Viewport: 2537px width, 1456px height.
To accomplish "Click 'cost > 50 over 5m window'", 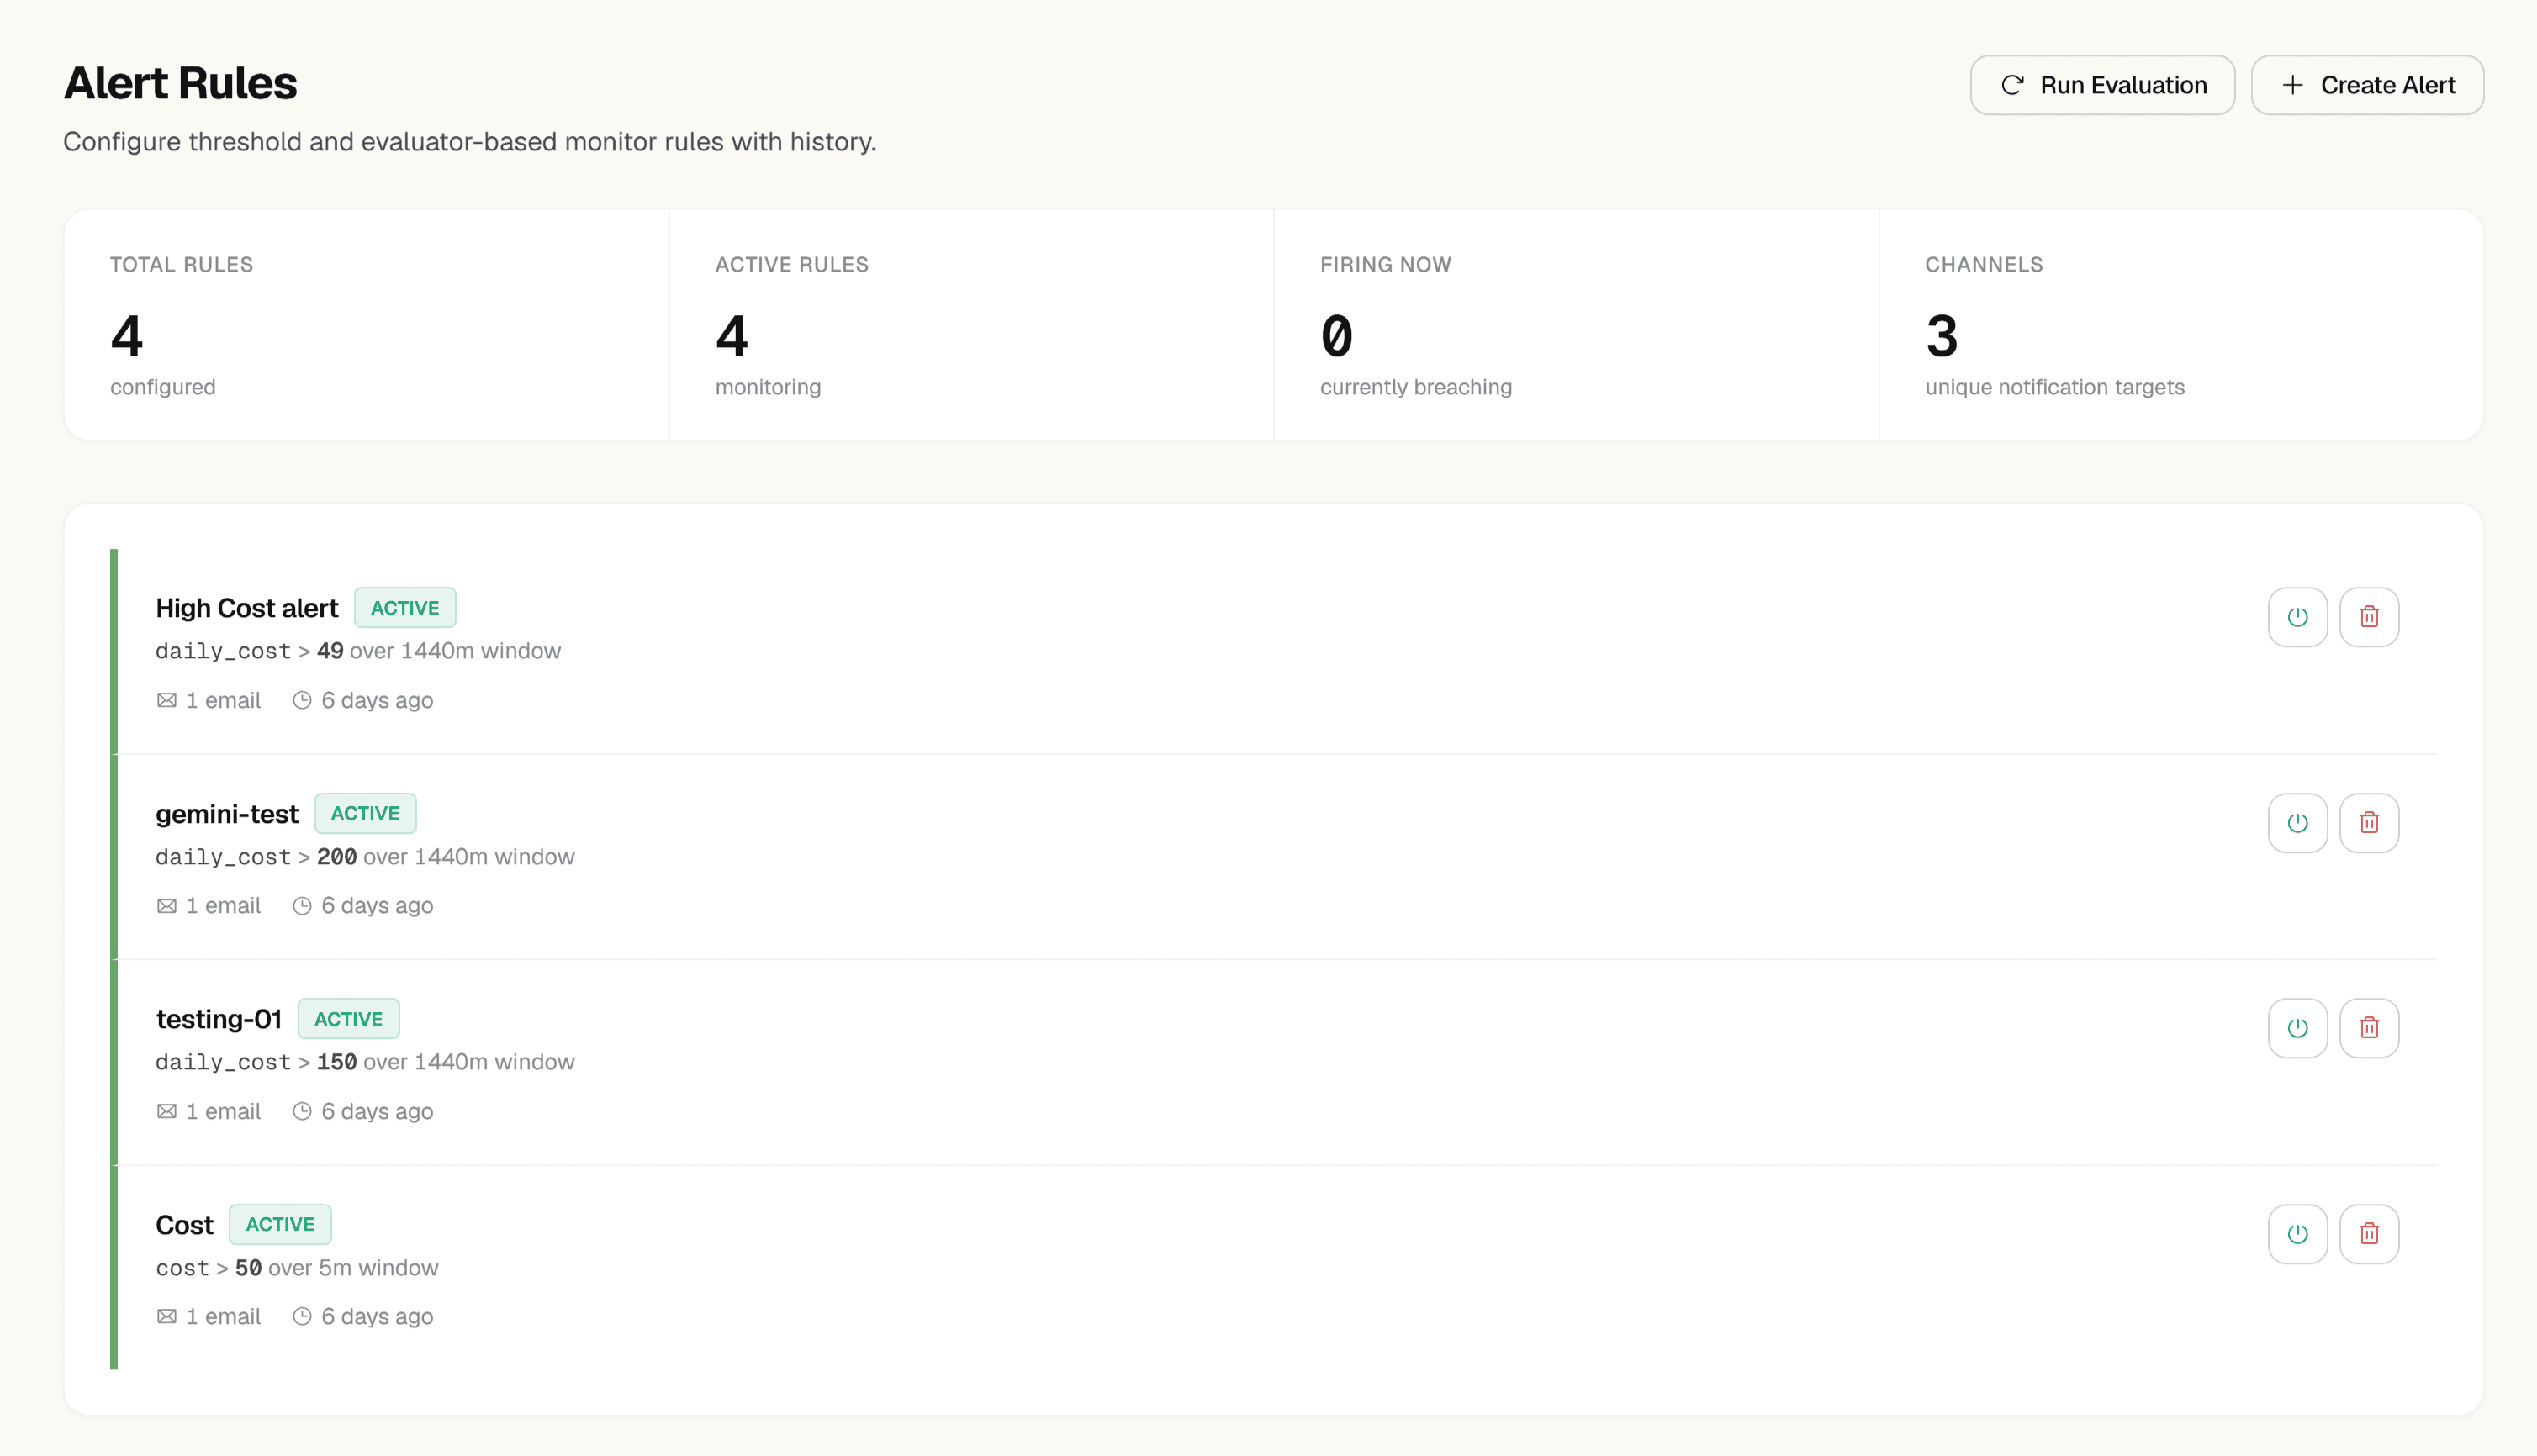I will [297, 1268].
